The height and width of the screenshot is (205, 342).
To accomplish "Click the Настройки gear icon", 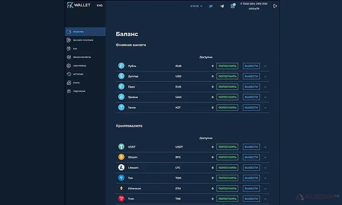I will tap(69, 66).
